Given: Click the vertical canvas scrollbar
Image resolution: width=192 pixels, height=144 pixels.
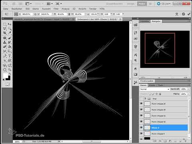Looking at the screenshot, I should pos(130,81).
